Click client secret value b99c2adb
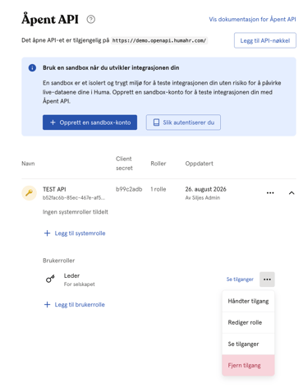This screenshot has height=388, width=308. pos(129,189)
